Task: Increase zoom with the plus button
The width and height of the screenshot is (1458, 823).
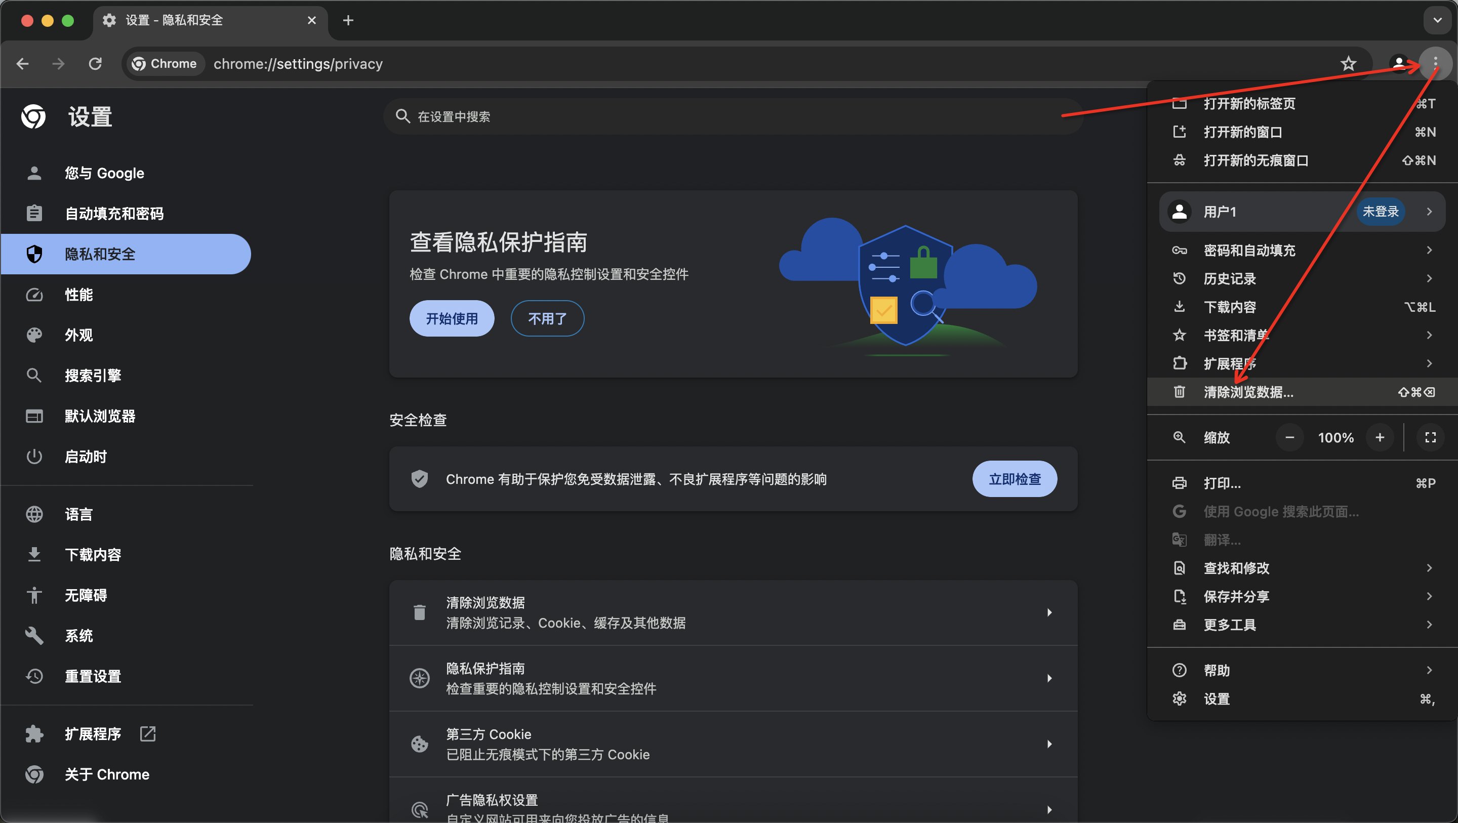Action: 1380,437
